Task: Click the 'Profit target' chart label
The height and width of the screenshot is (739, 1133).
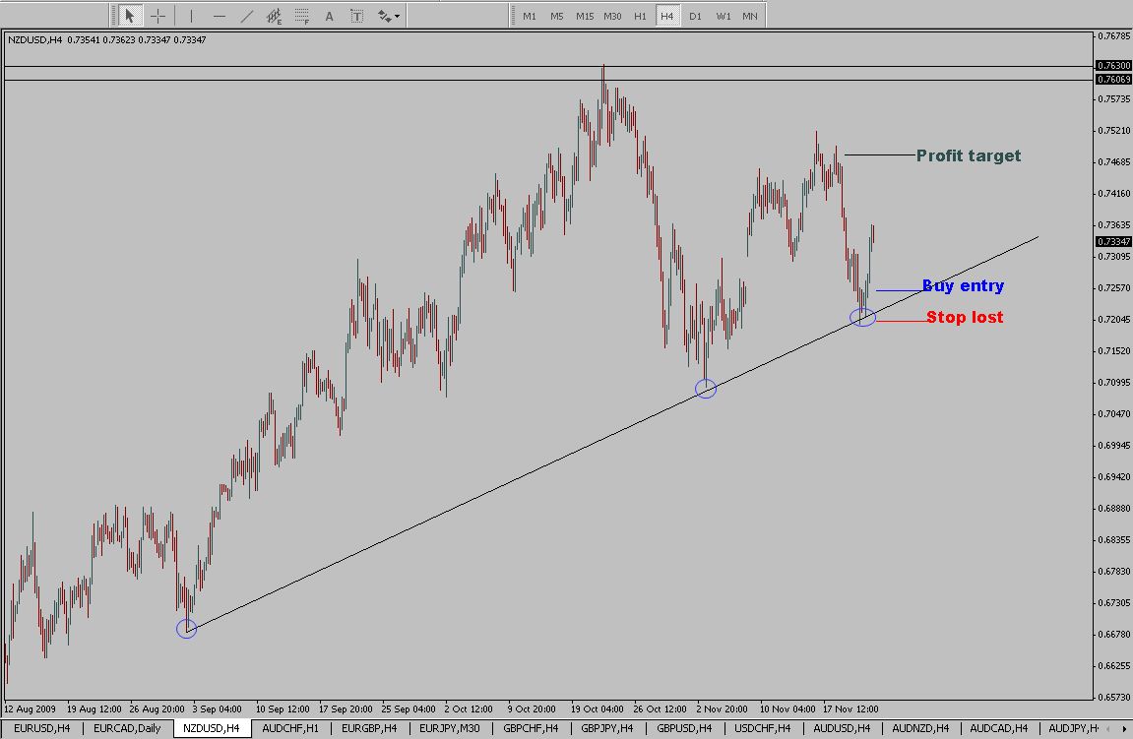Action: 969,155
